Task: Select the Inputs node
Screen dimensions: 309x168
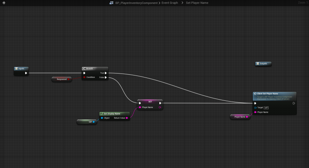Action: (21, 68)
